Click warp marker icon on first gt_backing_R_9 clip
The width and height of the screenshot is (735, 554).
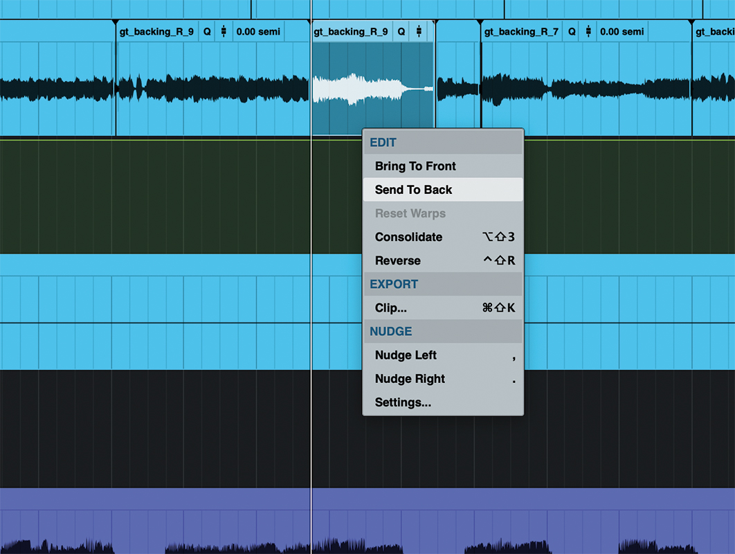[224, 31]
